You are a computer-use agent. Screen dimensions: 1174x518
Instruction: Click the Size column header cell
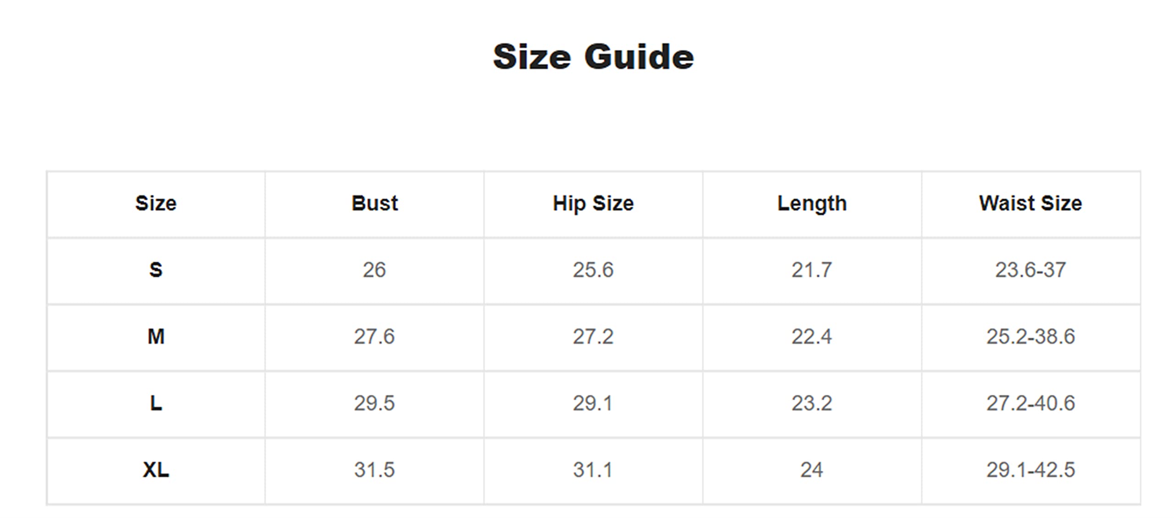point(155,203)
